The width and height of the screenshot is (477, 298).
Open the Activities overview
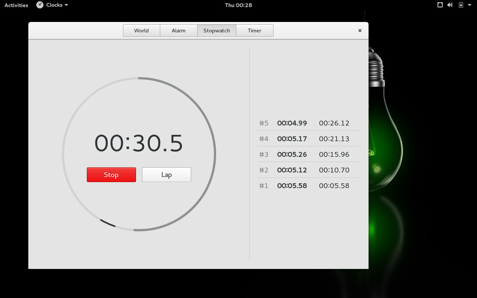tap(16, 5)
